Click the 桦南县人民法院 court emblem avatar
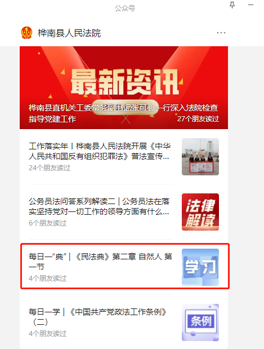 [x=26, y=33]
